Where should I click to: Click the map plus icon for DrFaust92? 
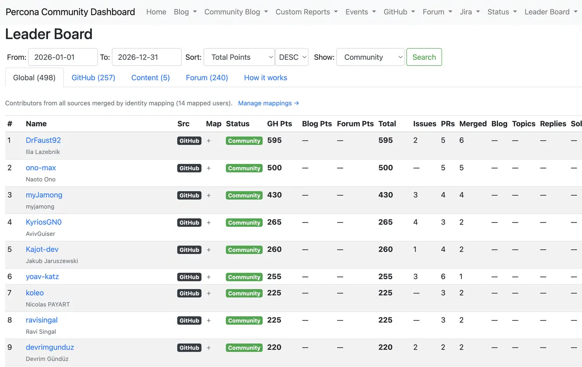click(x=209, y=141)
